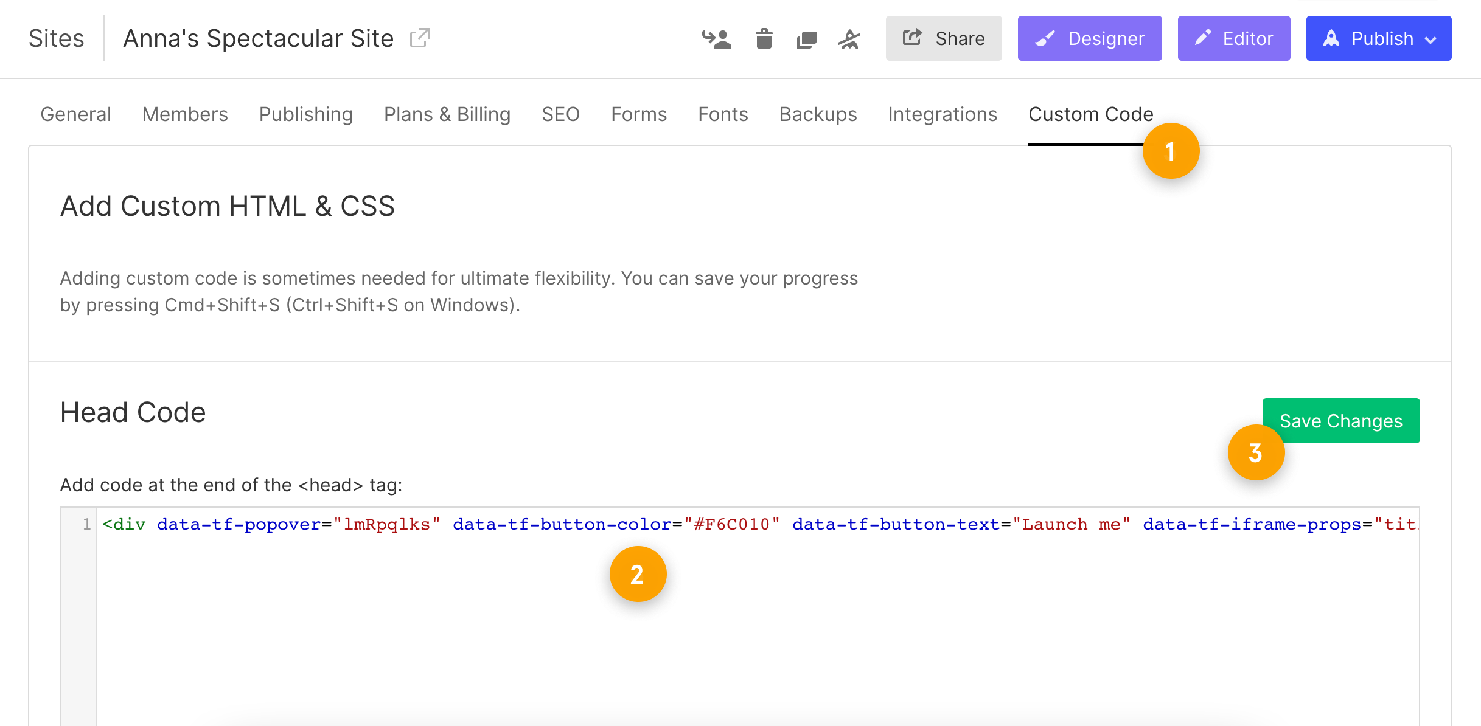The image size is (1481, 726).
Task: Switch to the Publishing tab
Action: (x=306, y=114)
